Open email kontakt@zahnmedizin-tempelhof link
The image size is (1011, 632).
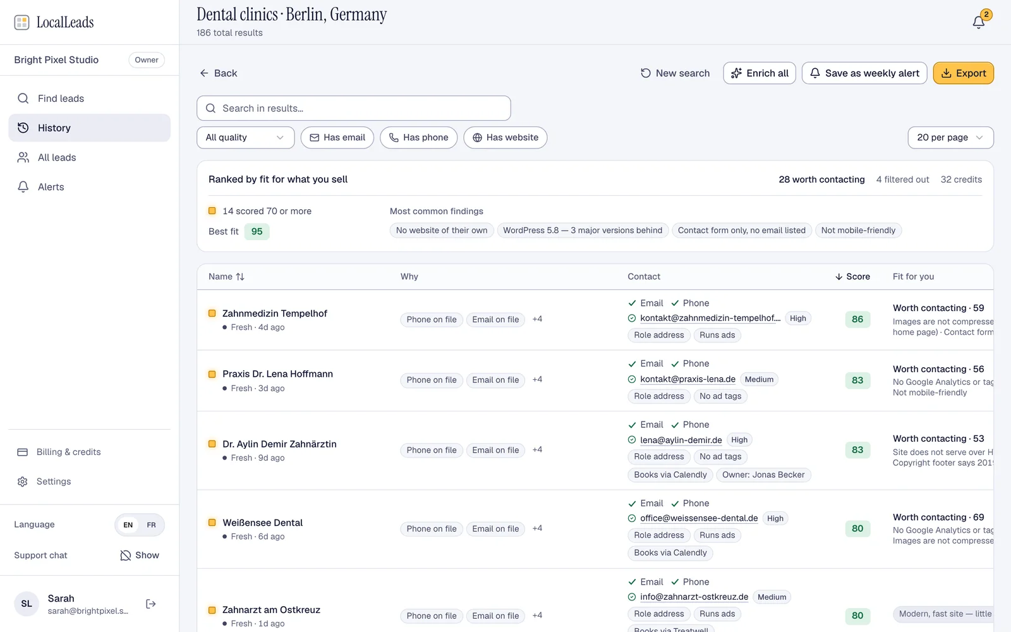click(710, 319)
